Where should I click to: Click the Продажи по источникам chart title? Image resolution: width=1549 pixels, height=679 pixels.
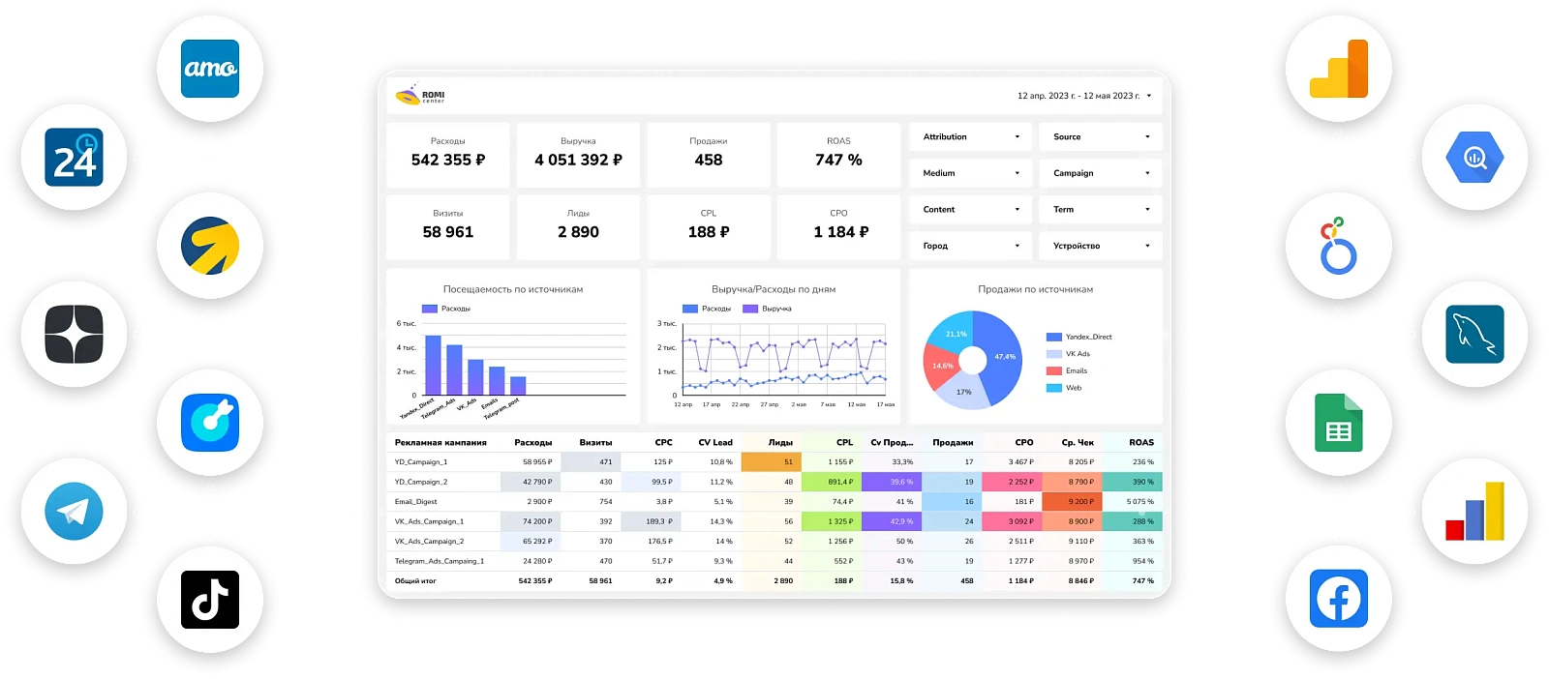(1035, 289)
